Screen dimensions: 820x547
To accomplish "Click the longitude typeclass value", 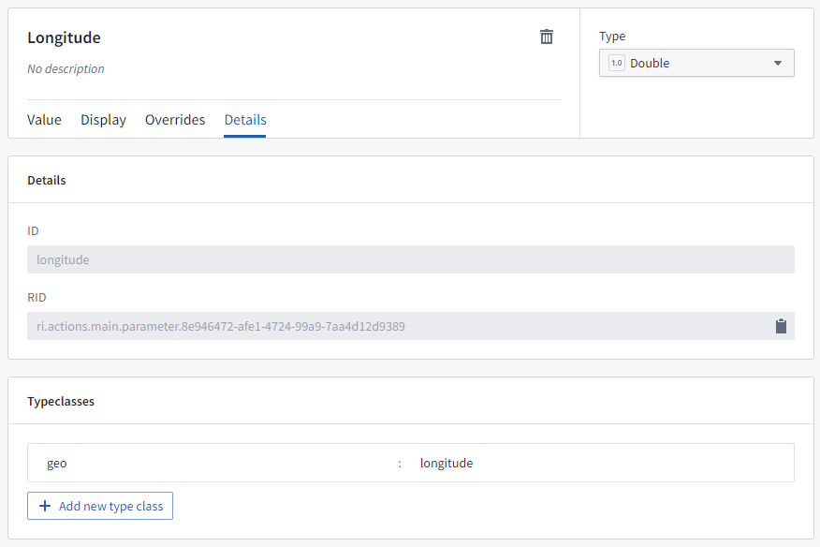I will (x=447, y=464).
